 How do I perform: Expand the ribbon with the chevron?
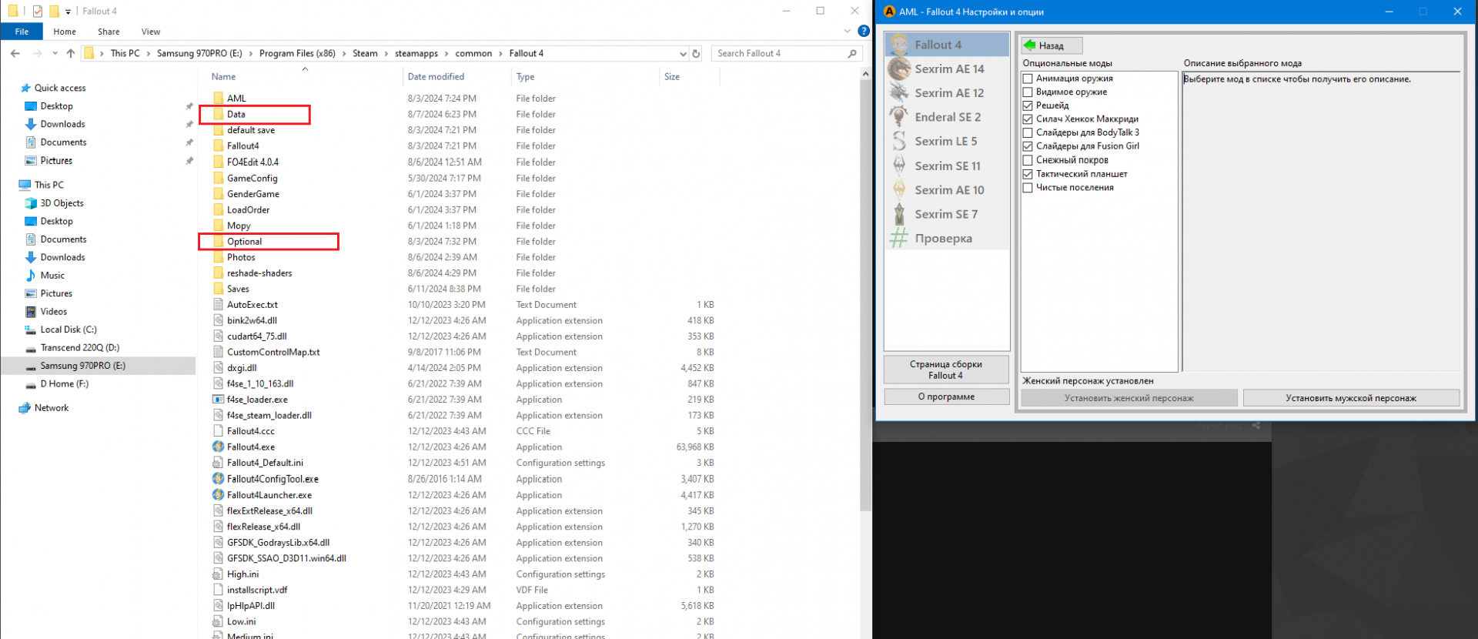[848, 32]
